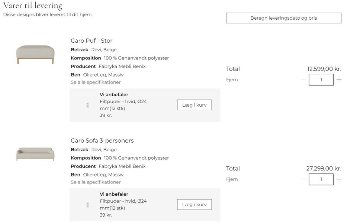Click Beregn leveringsdato og pris button
This screenshot has width=357, height=224.
(283, 18)
